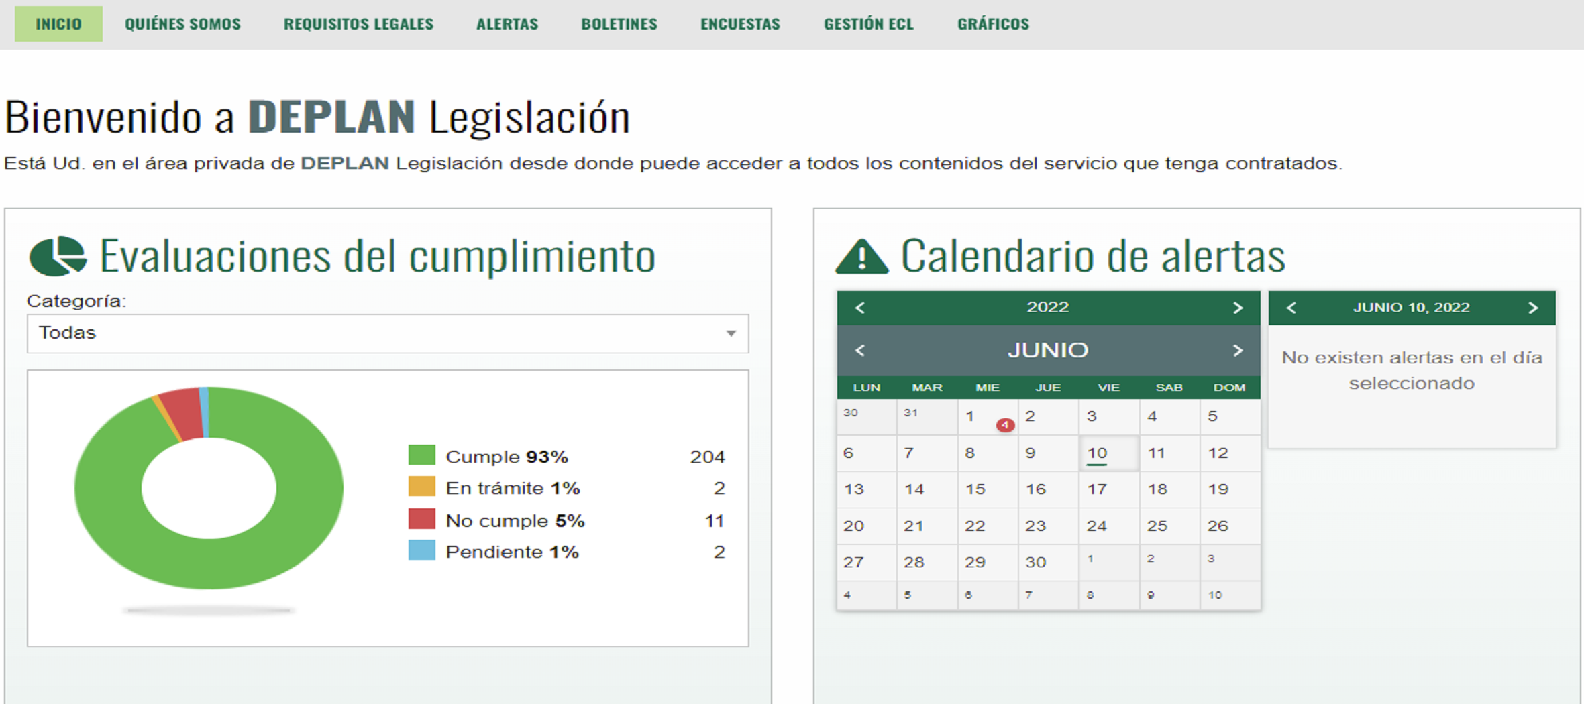Click the Cumple 93% legend label

[x=507, y=457]
